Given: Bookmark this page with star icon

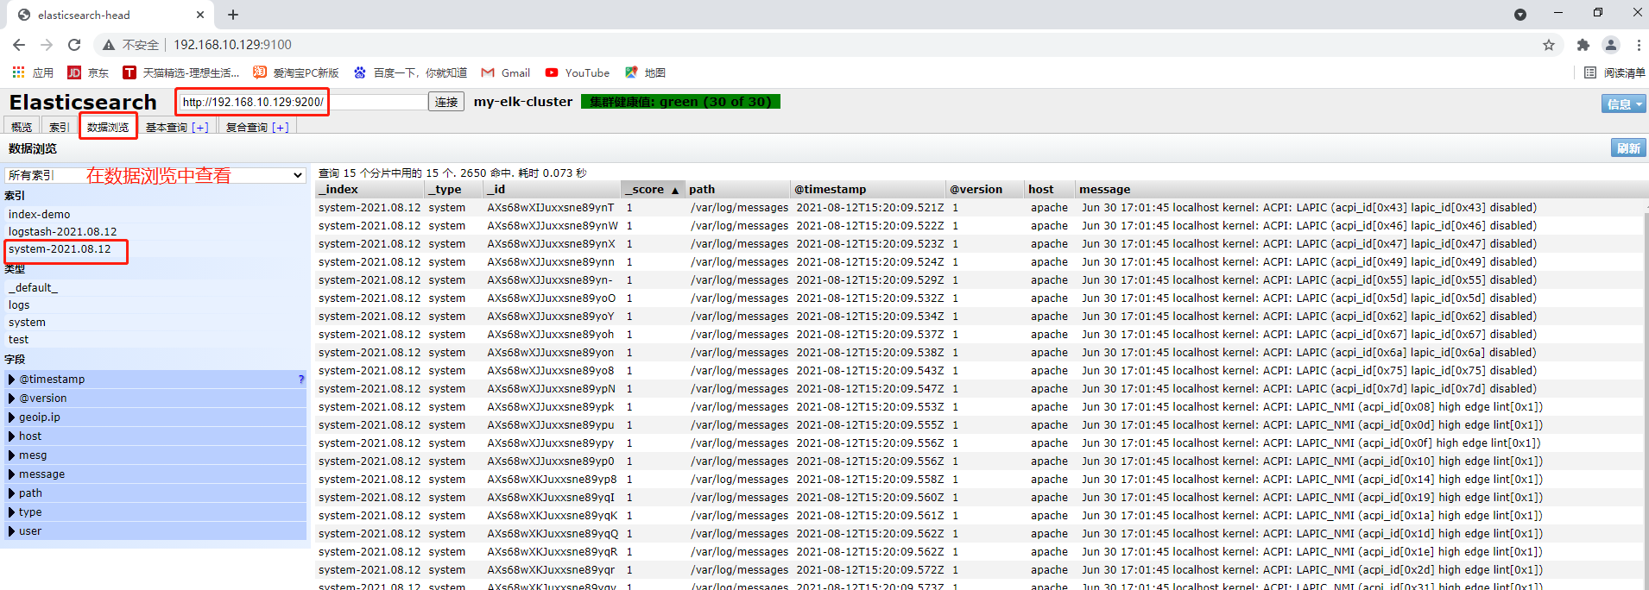Looking at the screenshot, I should point(1549,45).
